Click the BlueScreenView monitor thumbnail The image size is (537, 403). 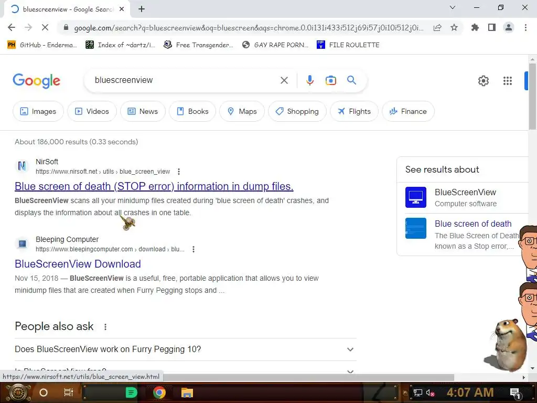pyautogui.click(x=415, y=197)
